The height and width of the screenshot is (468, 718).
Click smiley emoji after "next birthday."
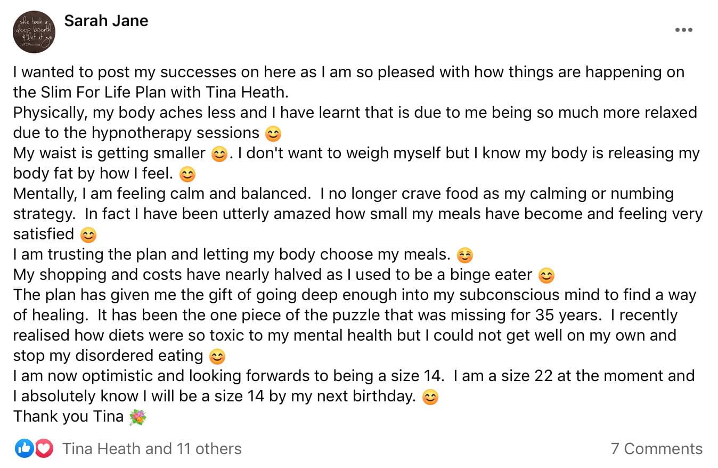[x=430, y=397]
